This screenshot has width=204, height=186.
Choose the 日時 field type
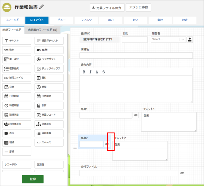click(x=17, y=87)
